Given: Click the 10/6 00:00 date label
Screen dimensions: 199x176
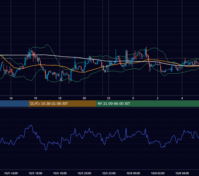Looking at the screenshot, I should [x=133, y=173].
